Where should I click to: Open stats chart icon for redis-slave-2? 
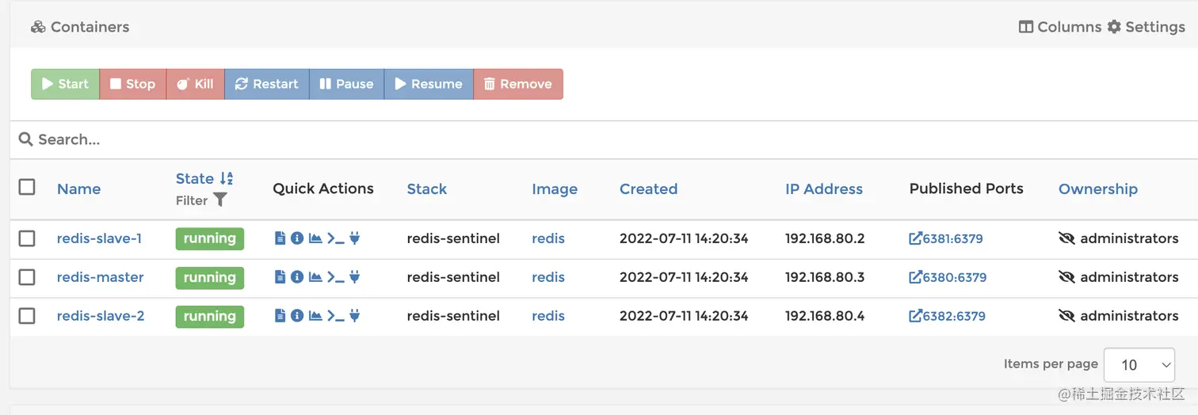(x=315, y=316)
